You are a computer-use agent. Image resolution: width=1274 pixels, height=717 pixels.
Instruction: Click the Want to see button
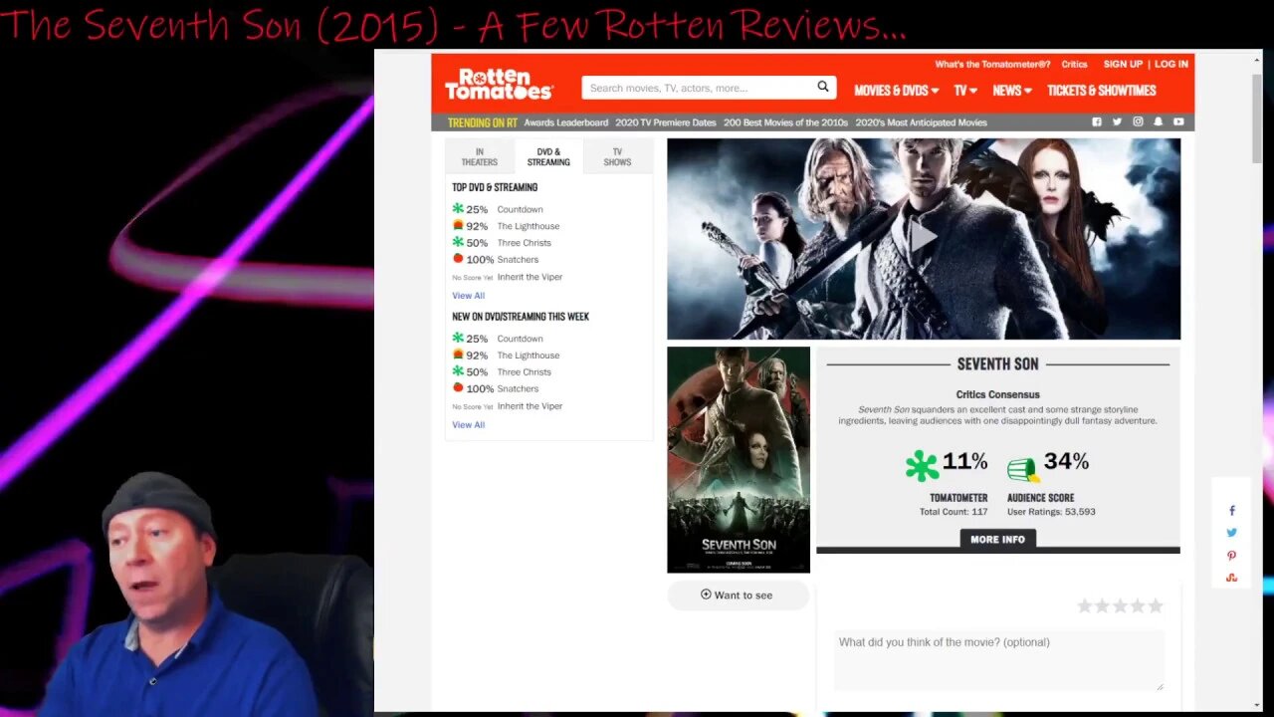coord(739,595)
